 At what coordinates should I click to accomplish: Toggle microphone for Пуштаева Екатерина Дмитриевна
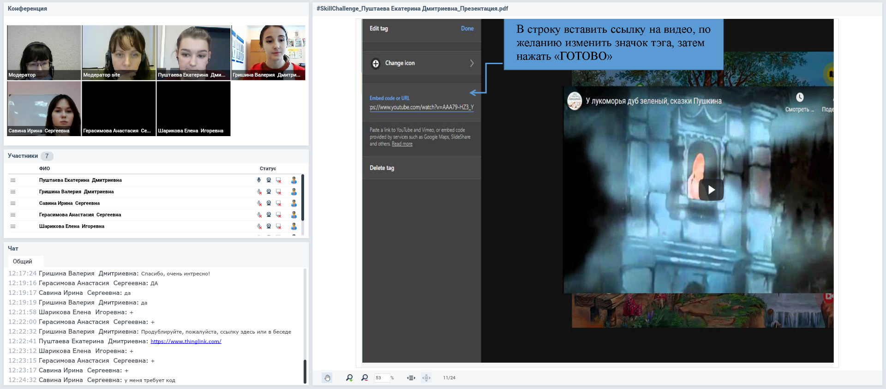pos(259,180)
